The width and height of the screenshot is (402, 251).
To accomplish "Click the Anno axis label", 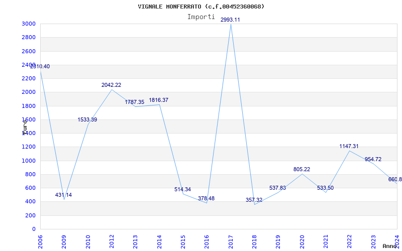I will 389,246.
